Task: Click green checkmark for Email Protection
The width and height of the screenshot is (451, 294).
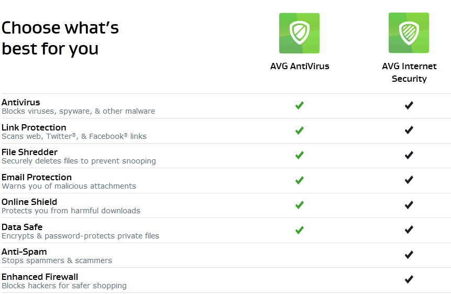Action: tap(300, 180)
